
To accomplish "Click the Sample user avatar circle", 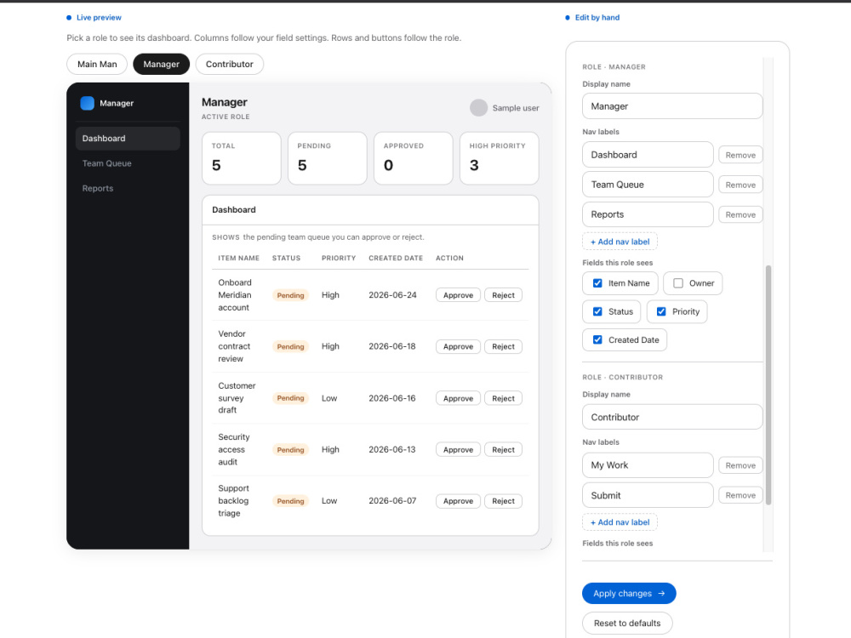I will 478,108.
